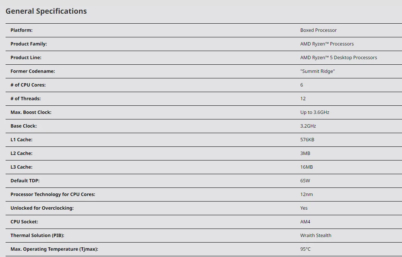Screen dimensions: 402x257
Task: Select the AM4 socket value
Action: pyautogui.click(x=305, y=222)
